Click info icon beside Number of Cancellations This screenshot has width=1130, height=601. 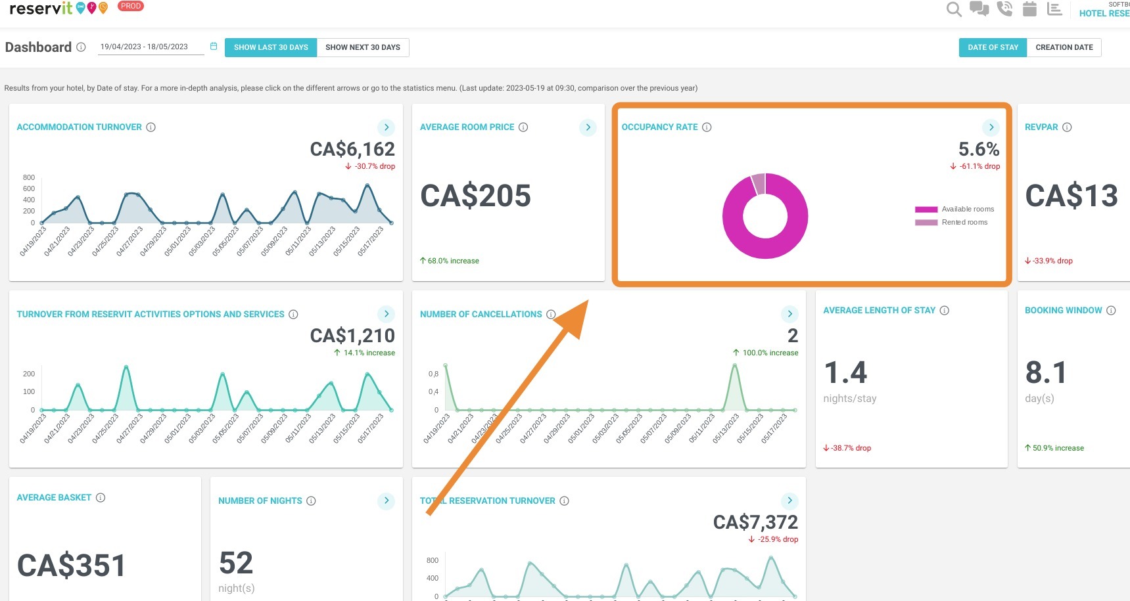coord(551,314)
